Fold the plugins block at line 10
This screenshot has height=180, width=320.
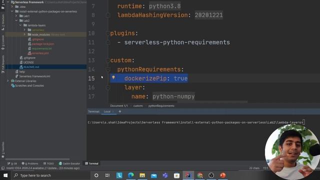pos(108,33)
